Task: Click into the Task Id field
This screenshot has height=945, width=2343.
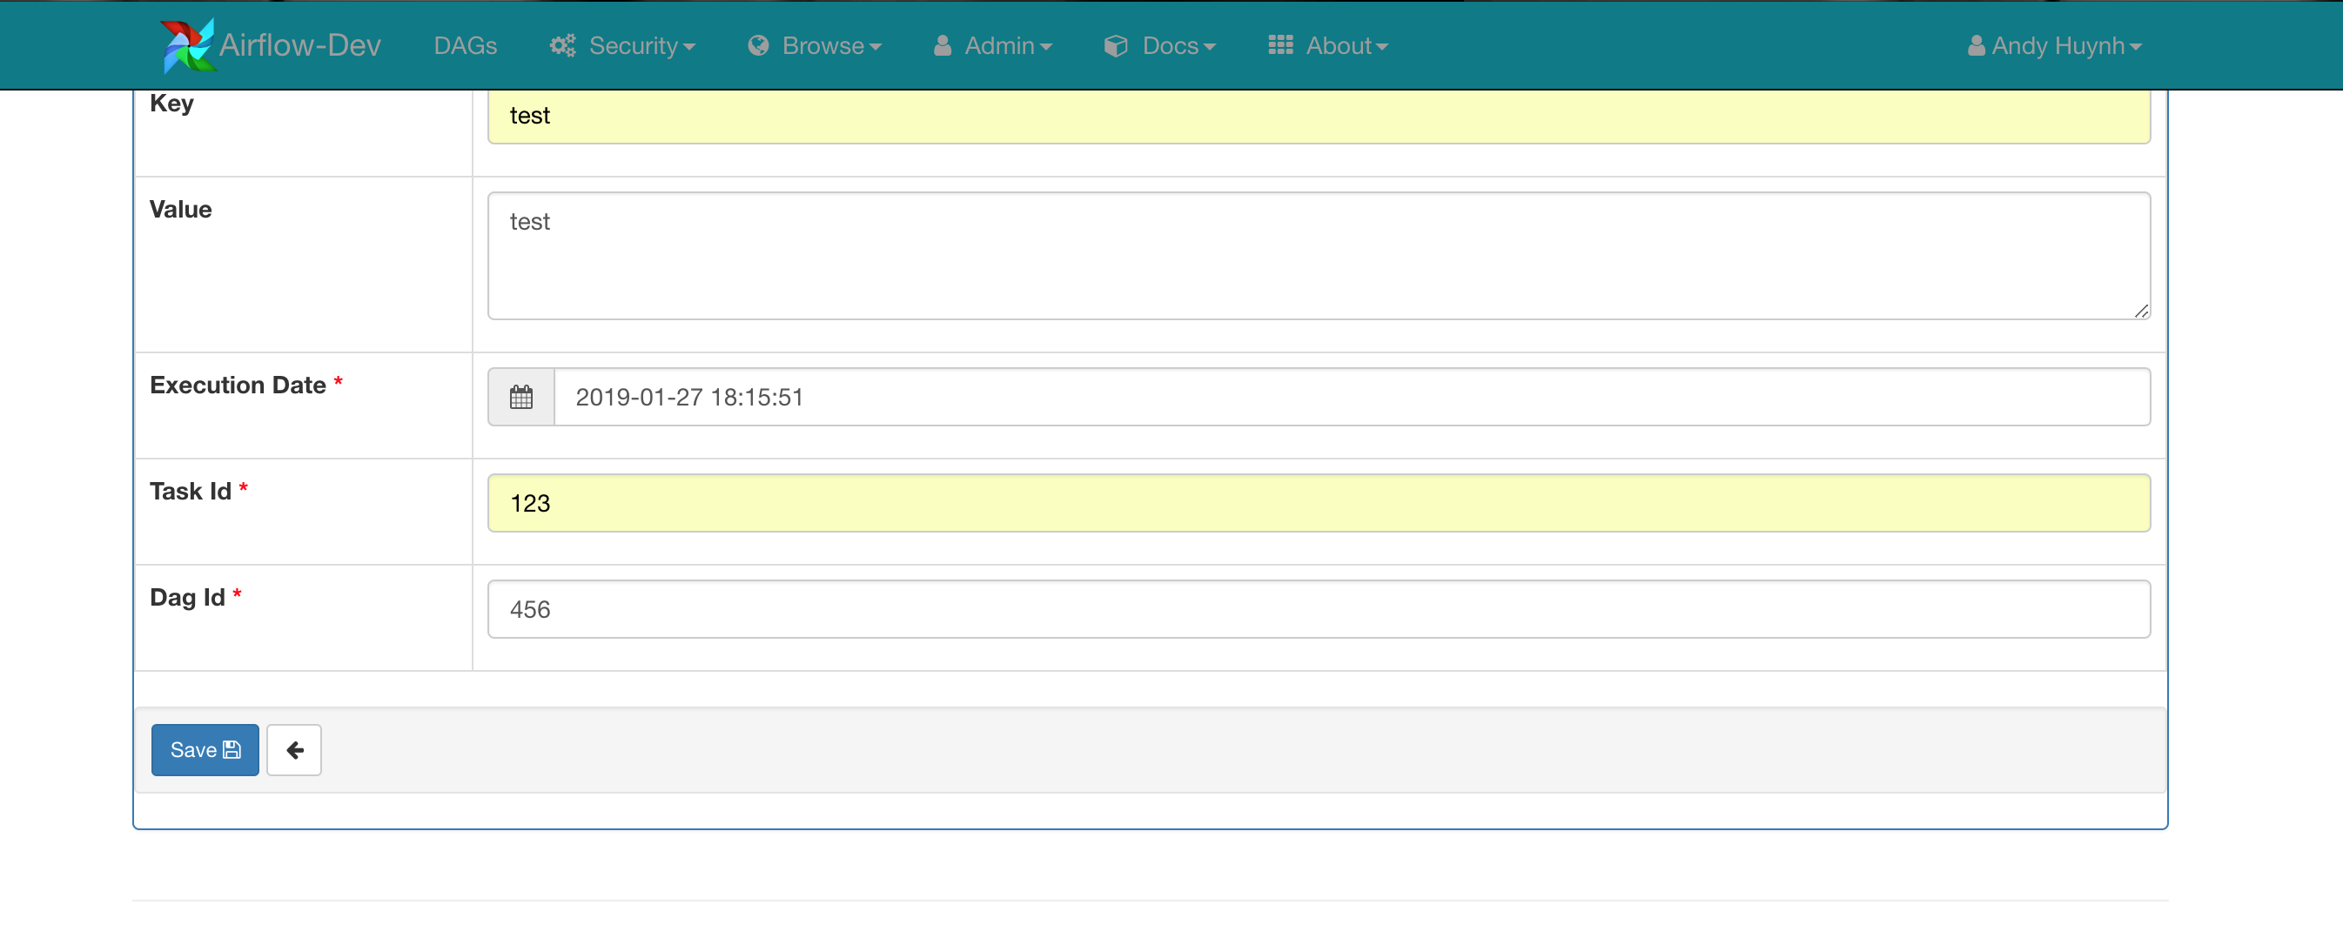Action: coord(1318,503)
